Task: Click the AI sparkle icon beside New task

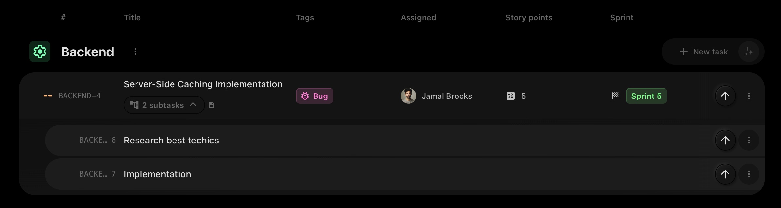Action: (x=749, y=52)
